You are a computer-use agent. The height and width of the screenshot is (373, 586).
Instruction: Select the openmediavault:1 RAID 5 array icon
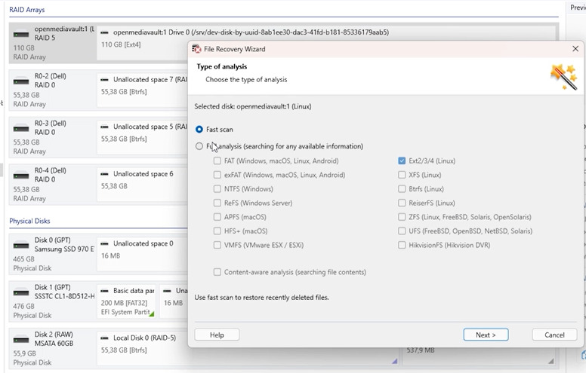point(21,35)
